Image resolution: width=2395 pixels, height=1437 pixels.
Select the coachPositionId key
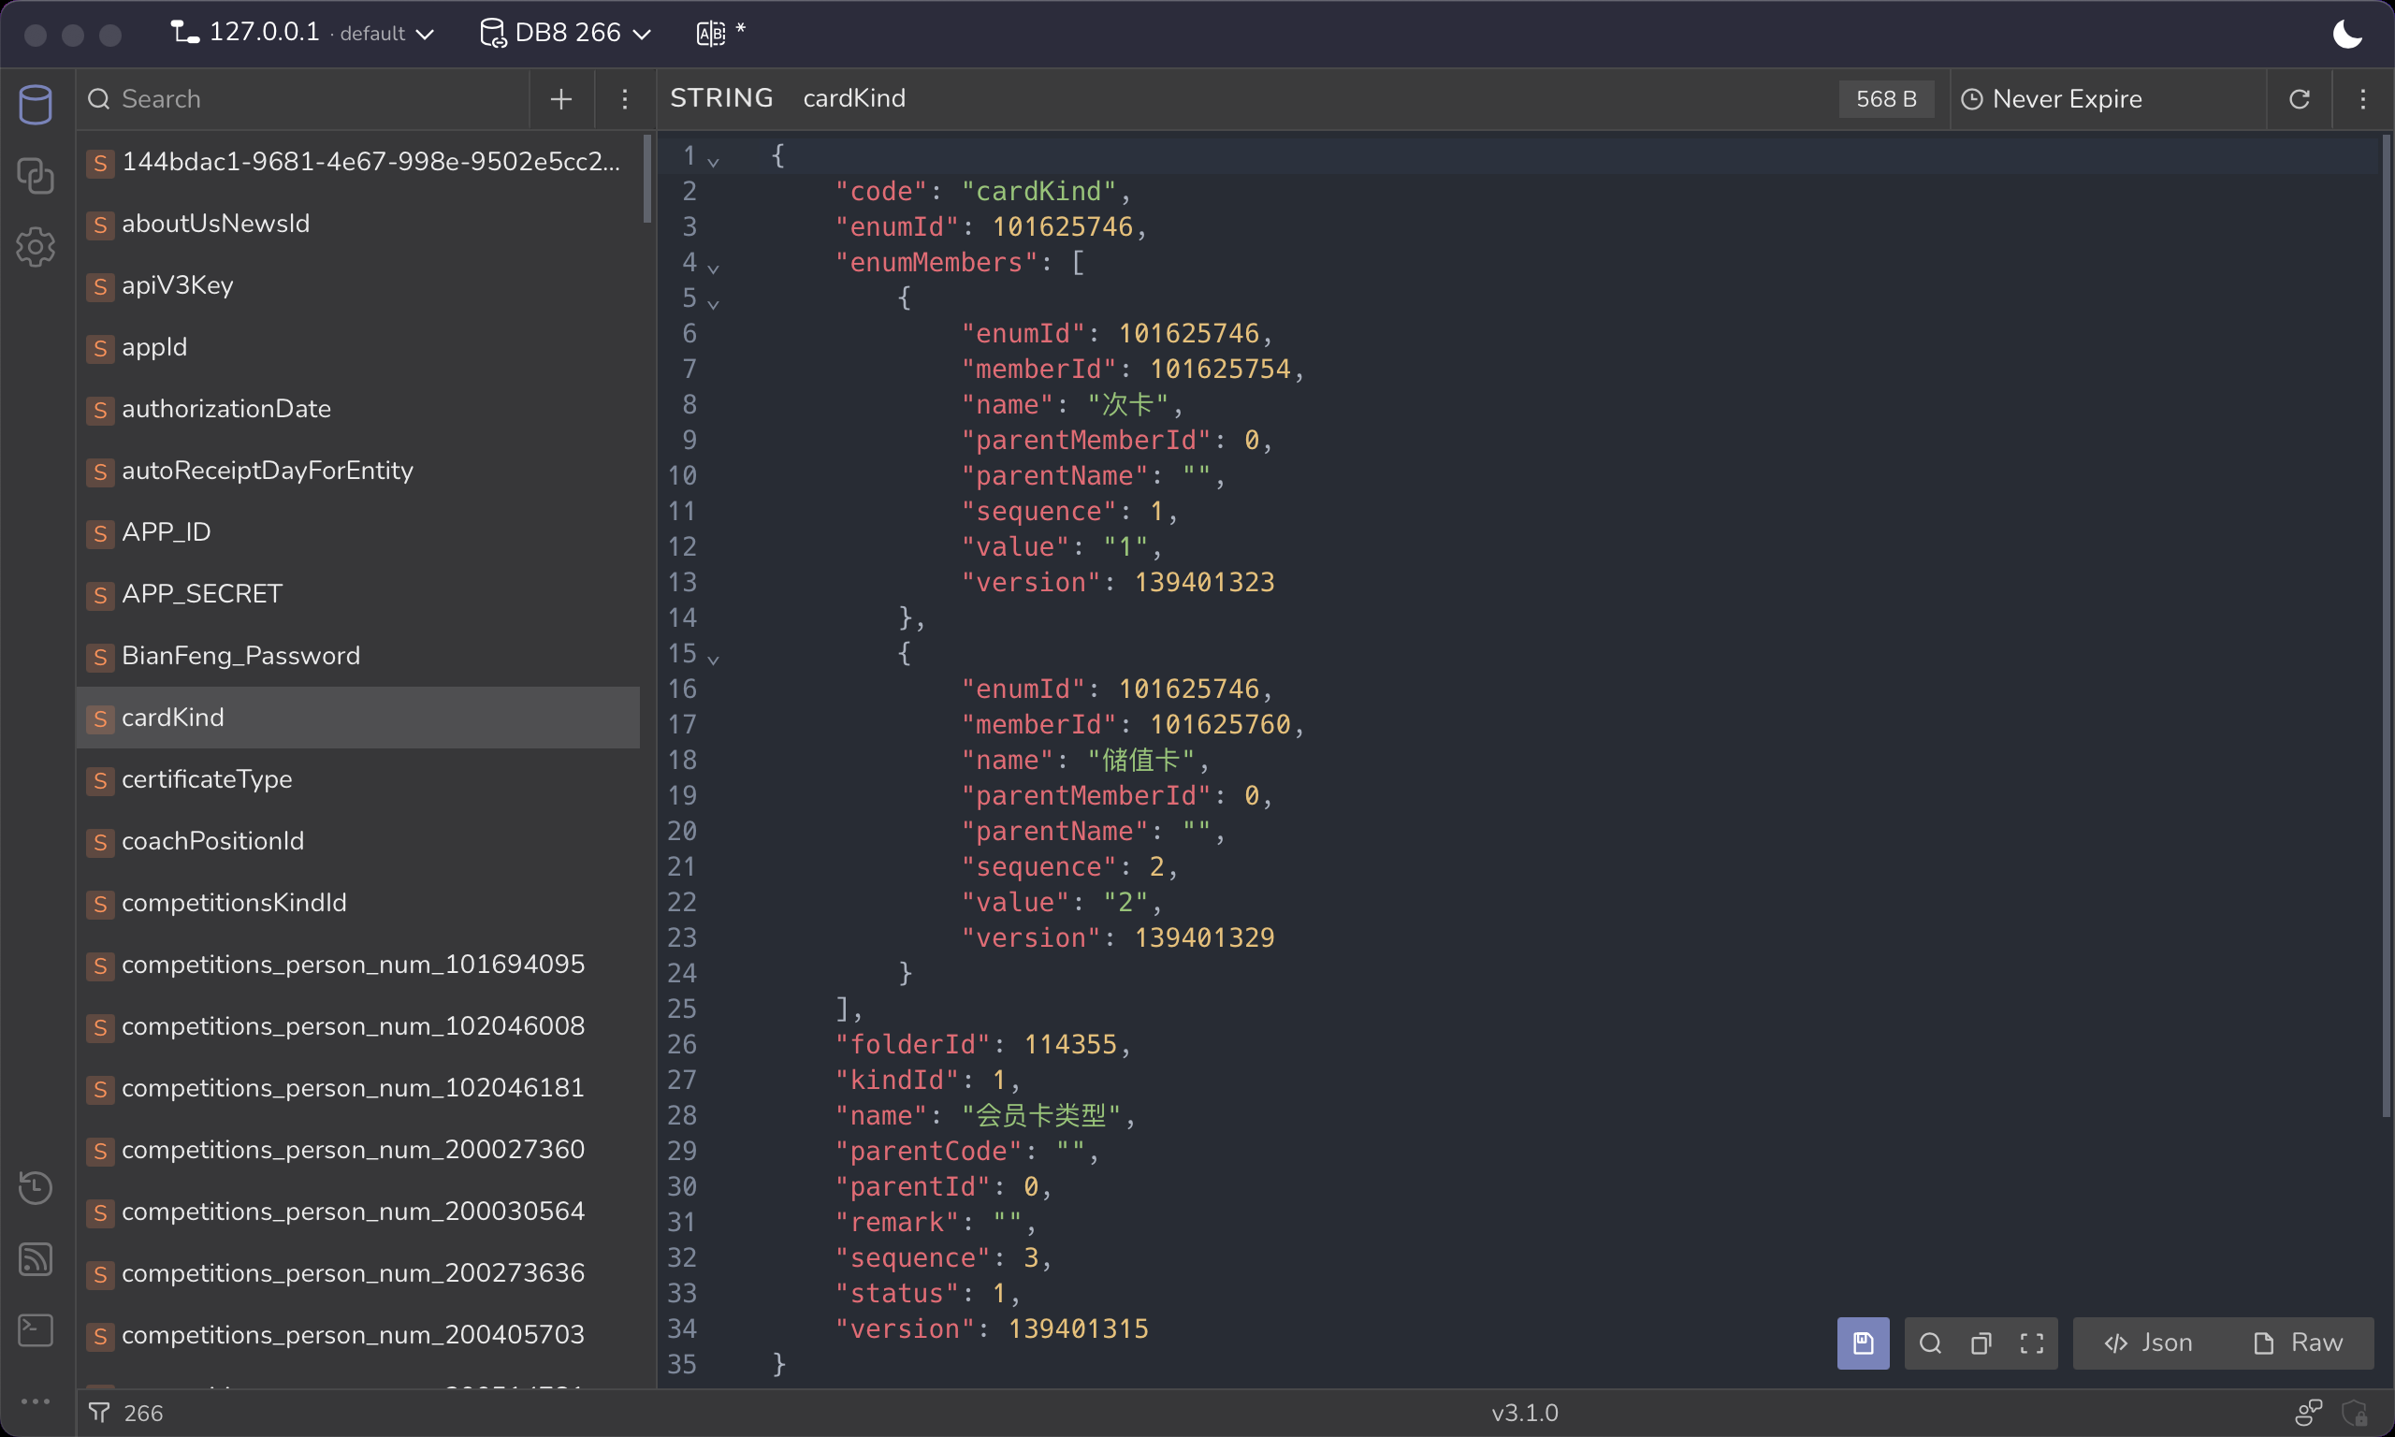(x=358, y=841)
